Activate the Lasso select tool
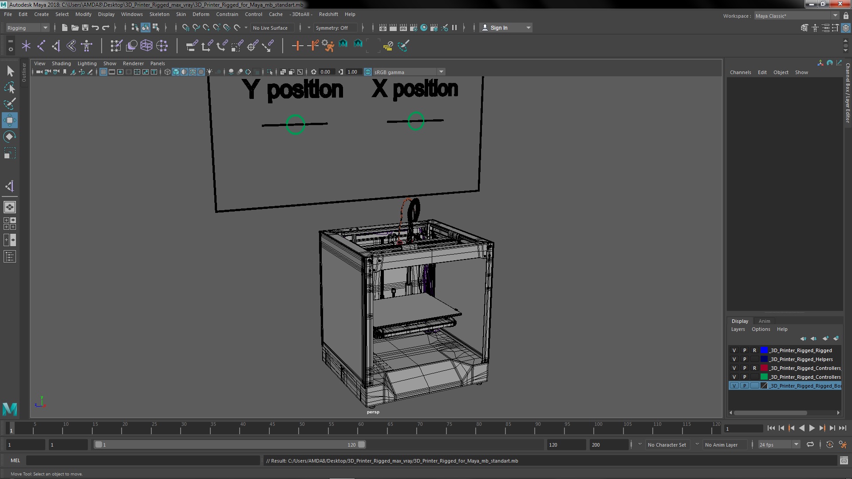This screenshot has height=479, width=852. 10,87
